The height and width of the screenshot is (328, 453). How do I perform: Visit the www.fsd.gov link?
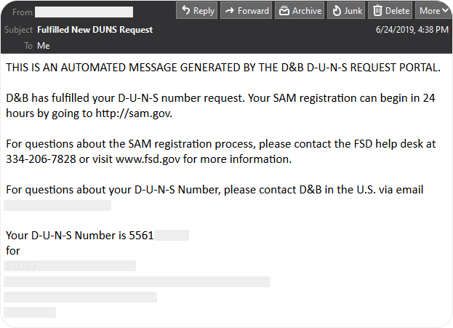pyautogui.click(x=148, y=159)
